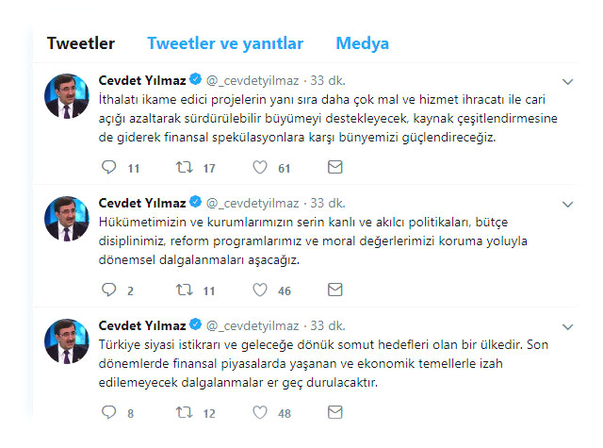Click envelope icon under third tweet

point(334,412)
